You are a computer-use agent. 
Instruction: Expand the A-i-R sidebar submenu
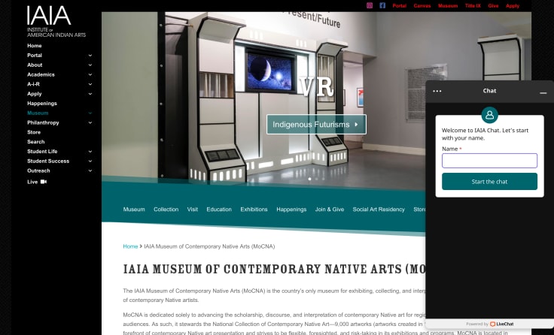pyautogui.click(x=90, y=84)
